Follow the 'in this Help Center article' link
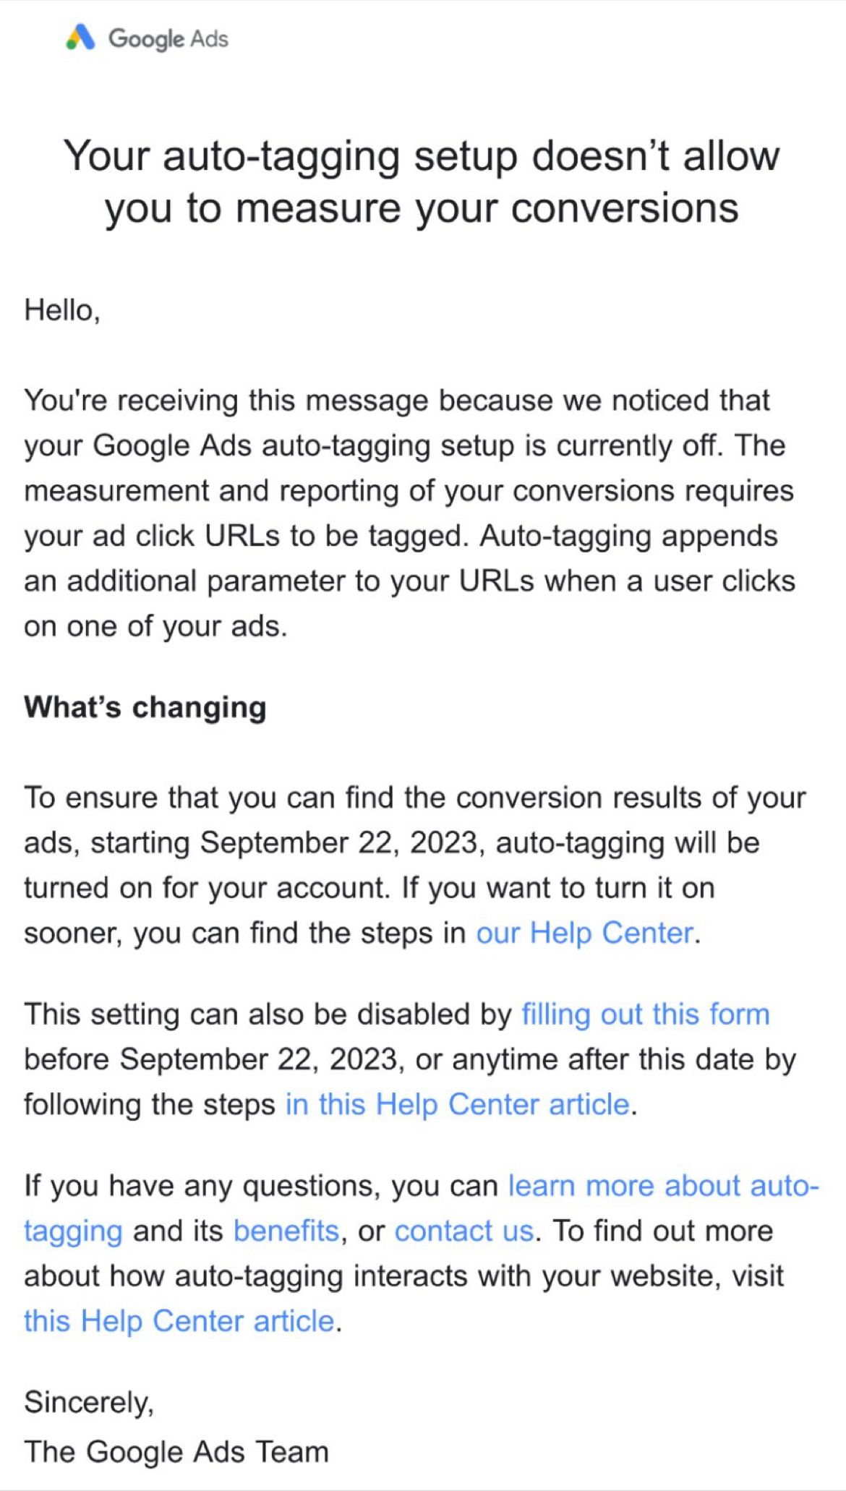The width and height of the screenshot is (846, 1491). point(457,1104)
